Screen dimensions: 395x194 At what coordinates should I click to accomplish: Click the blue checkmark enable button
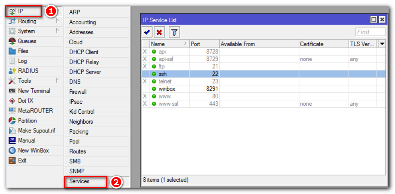pos(147,32)
